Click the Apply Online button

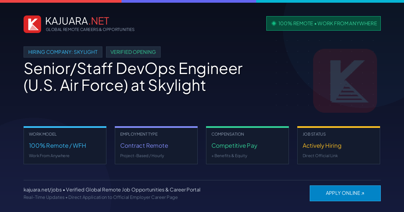(345, 193)
